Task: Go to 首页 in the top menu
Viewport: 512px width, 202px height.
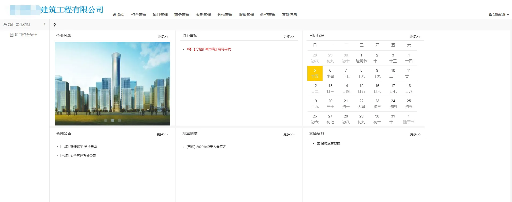Action: click(x=121, y=15)
